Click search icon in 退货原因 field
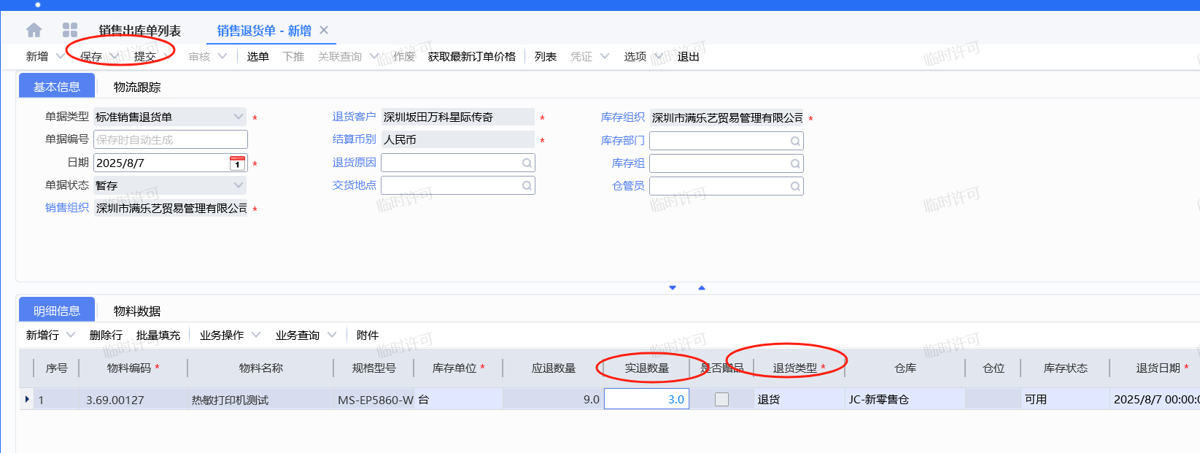This screenshot has height=453, width=1200. pyautogui.click(x=526, y=163)
